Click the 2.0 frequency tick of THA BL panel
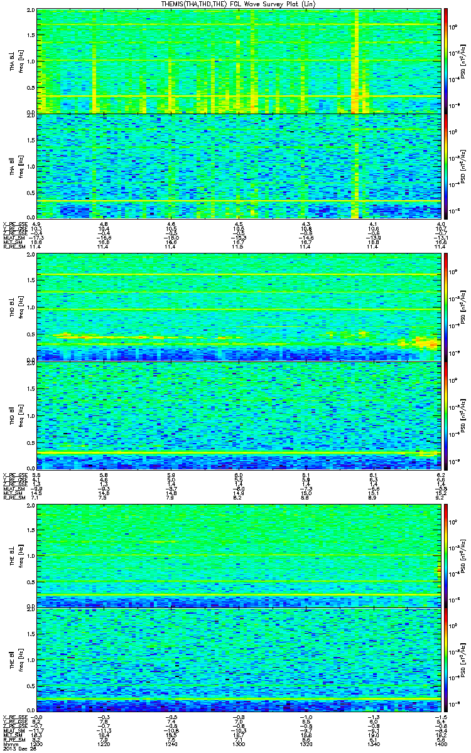 click(31, 11)
